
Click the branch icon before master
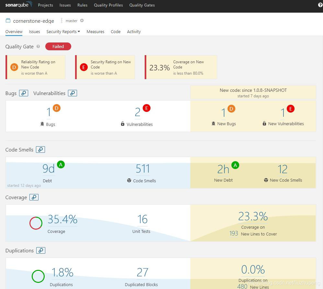(x=61, y=20)
